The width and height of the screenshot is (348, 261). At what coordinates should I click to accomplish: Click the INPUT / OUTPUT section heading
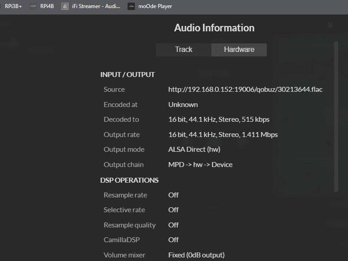128,75
